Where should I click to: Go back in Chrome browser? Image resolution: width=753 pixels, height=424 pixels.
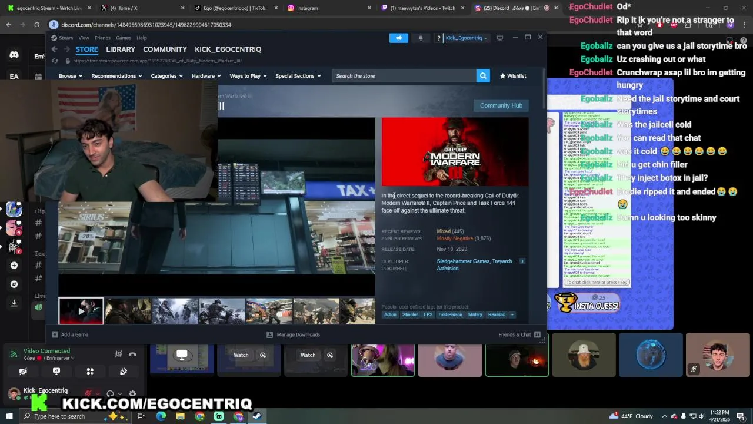8,25
